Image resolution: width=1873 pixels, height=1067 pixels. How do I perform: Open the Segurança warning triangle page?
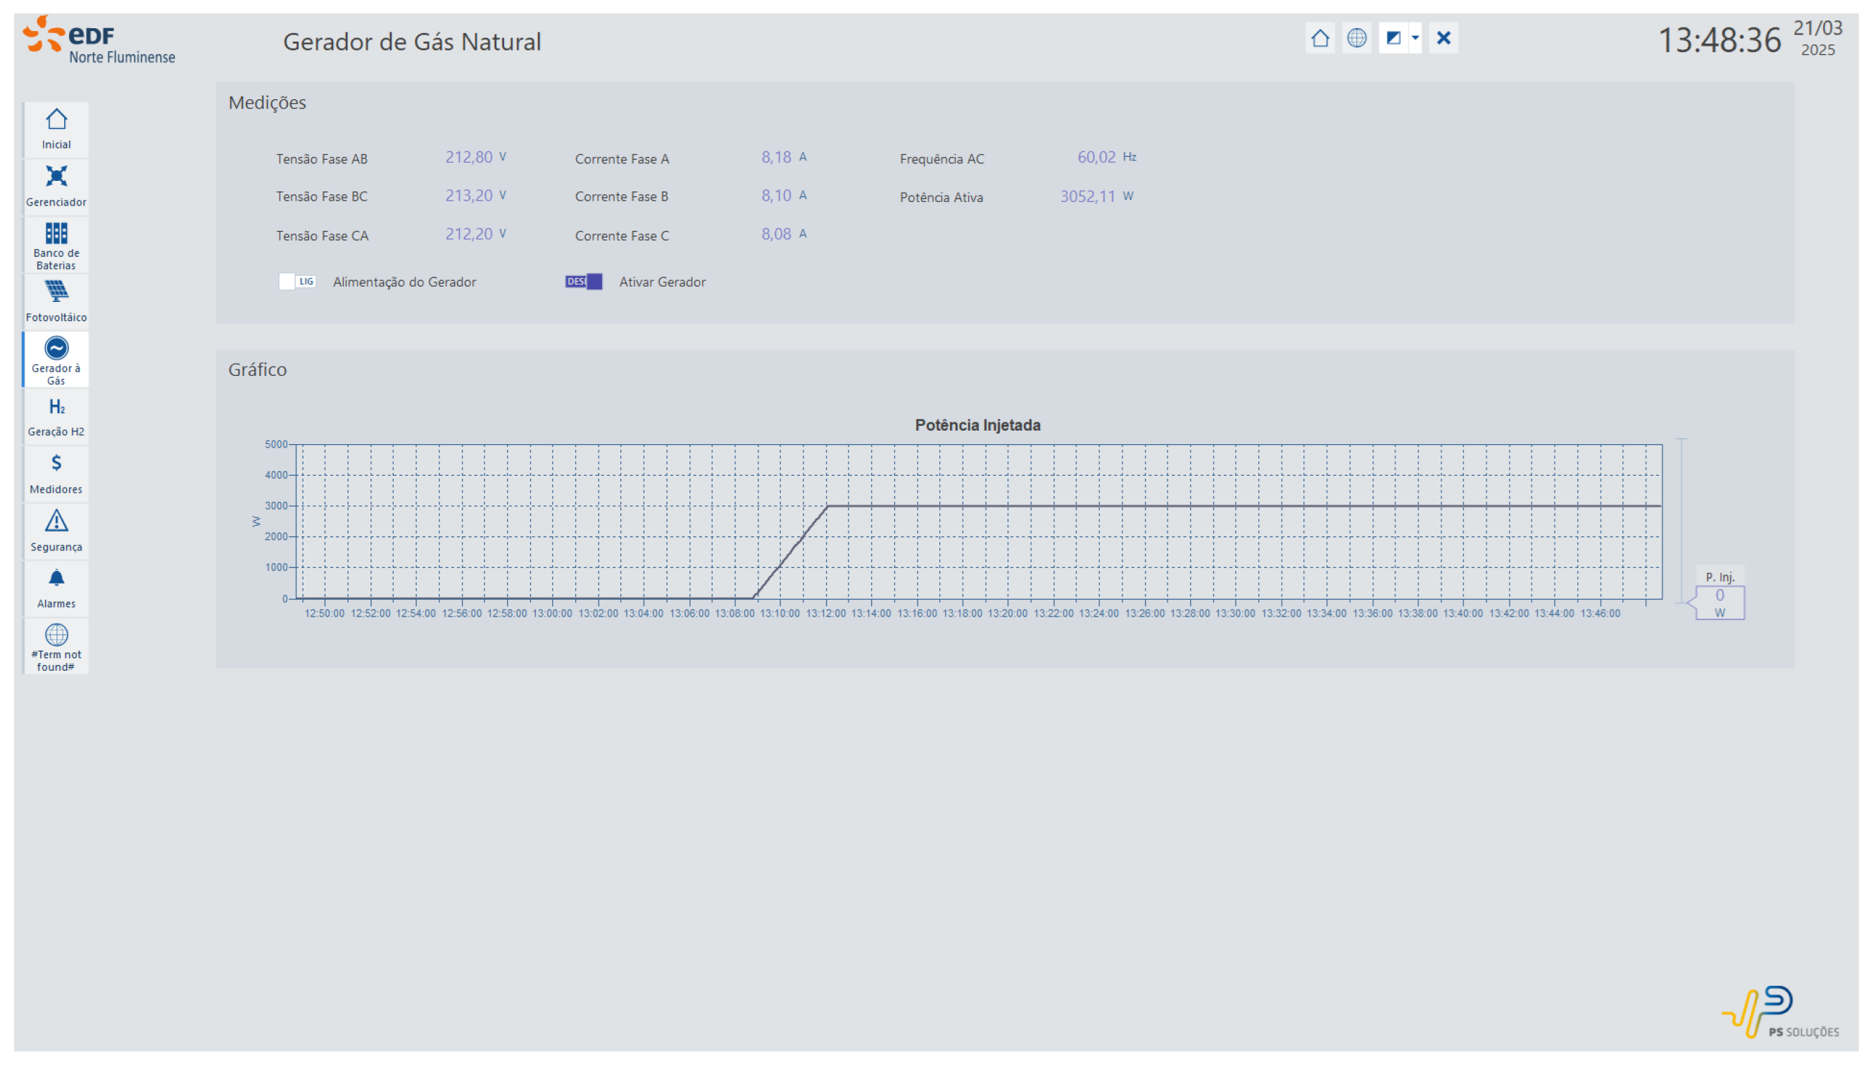(x=56, y=531)
